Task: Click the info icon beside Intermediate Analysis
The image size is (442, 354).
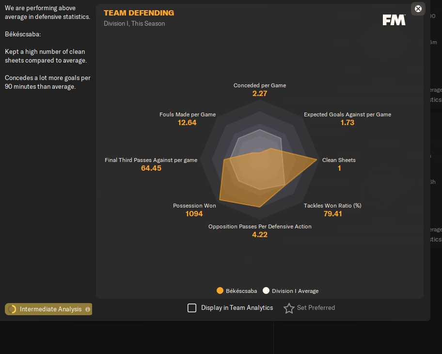Action: click(x=88, y=309)
